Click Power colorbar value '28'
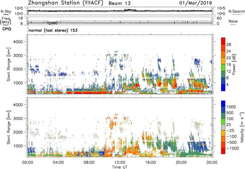The width and height of the screenshot is (245, 169). pos(228,45)
